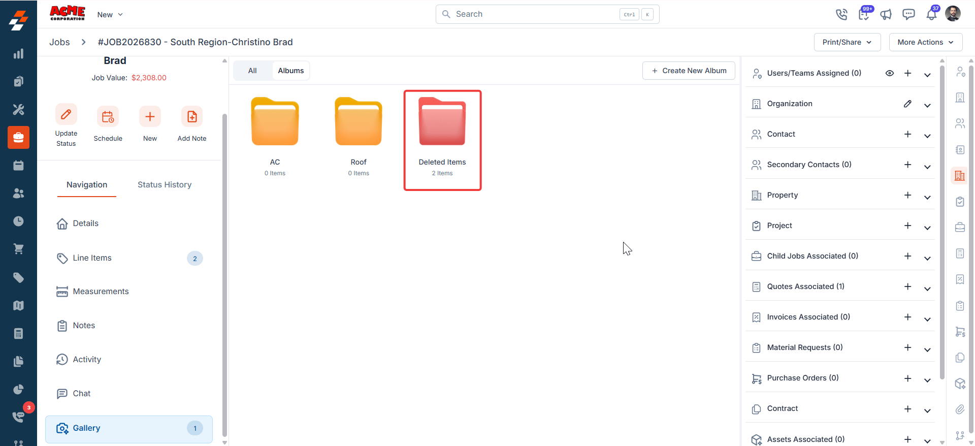Open the price tag sidebar icon
This screenshot has height=446, width=975.
18,277
